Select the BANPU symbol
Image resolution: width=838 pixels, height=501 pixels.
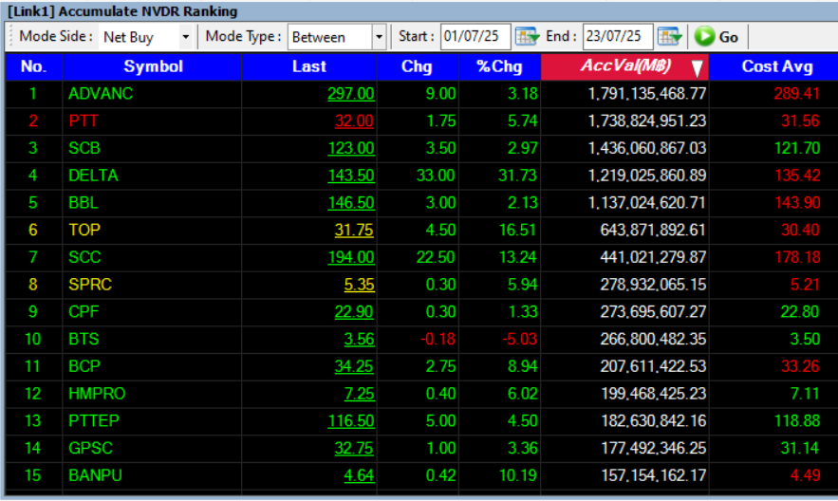(95, 475)
